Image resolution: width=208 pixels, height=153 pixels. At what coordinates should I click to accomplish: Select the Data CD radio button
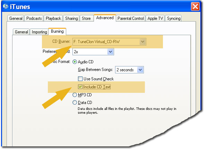click(x=75, y=103)
